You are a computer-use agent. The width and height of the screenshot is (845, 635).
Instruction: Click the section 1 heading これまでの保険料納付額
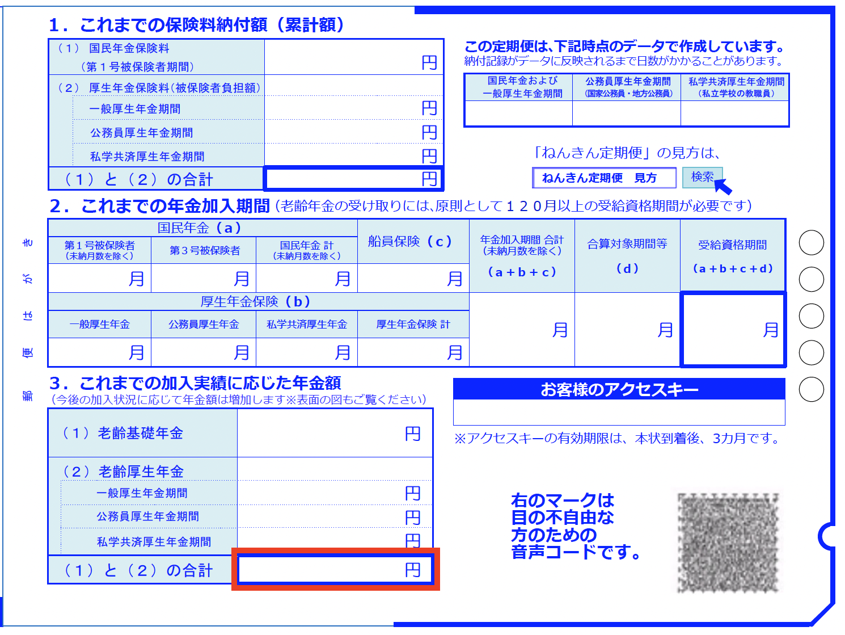click(197, 25)
